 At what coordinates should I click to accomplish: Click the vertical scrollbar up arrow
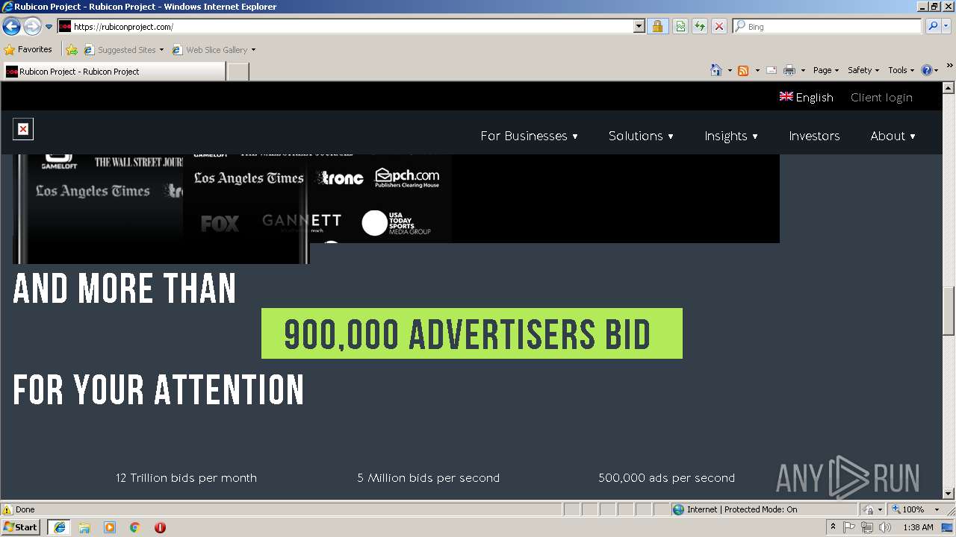(x=949, y=88)
